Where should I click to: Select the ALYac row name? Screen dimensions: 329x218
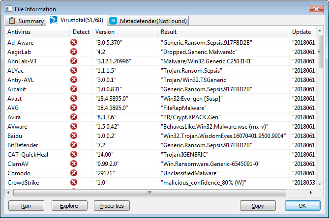click(15, 71)
